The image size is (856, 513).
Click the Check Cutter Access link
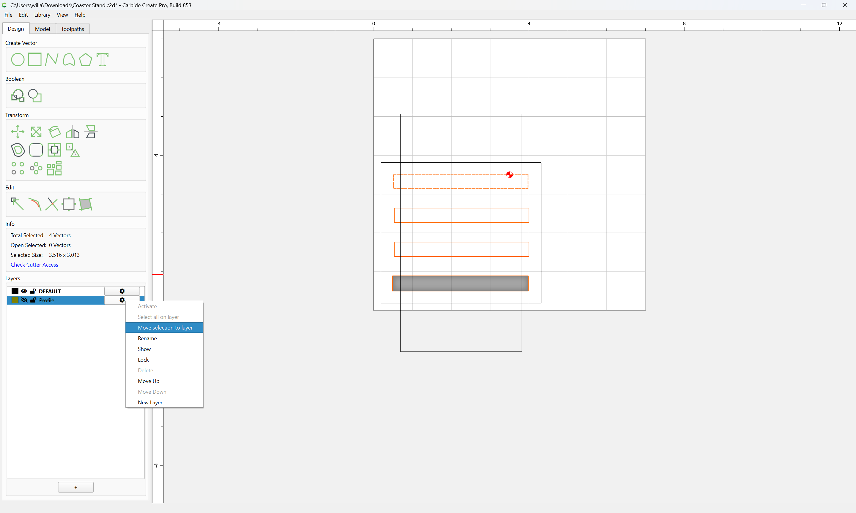[34, 265]
